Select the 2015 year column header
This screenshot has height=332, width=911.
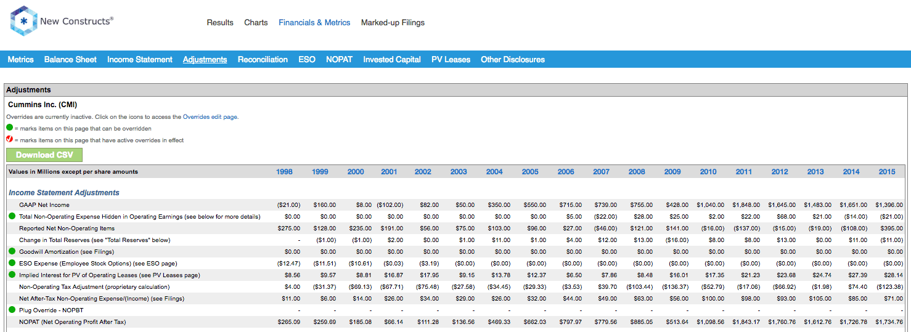[x=887, y=172]
